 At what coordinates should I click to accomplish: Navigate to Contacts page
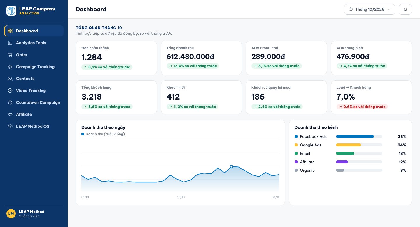pos(34,79)
